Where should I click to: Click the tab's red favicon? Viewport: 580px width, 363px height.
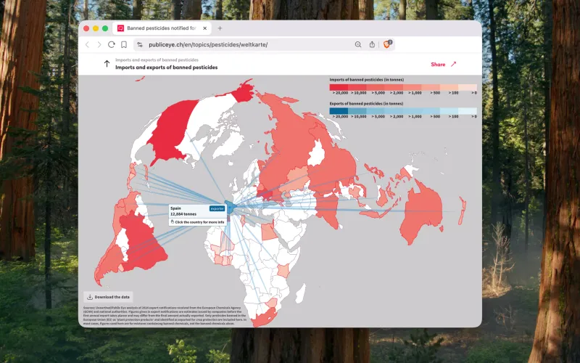pyautogui.click(x=120, y=28)
